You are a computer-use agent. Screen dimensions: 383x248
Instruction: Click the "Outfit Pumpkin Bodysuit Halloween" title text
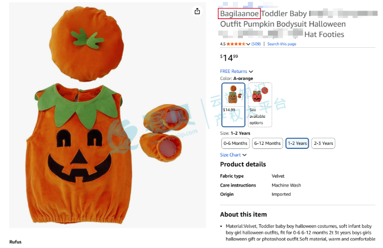pyautogui.click(x=283, y=24)
